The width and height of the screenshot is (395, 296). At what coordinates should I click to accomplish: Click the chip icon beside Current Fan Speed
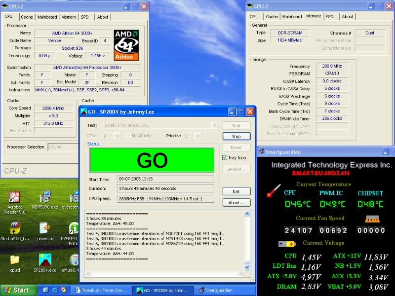(372, 219)
